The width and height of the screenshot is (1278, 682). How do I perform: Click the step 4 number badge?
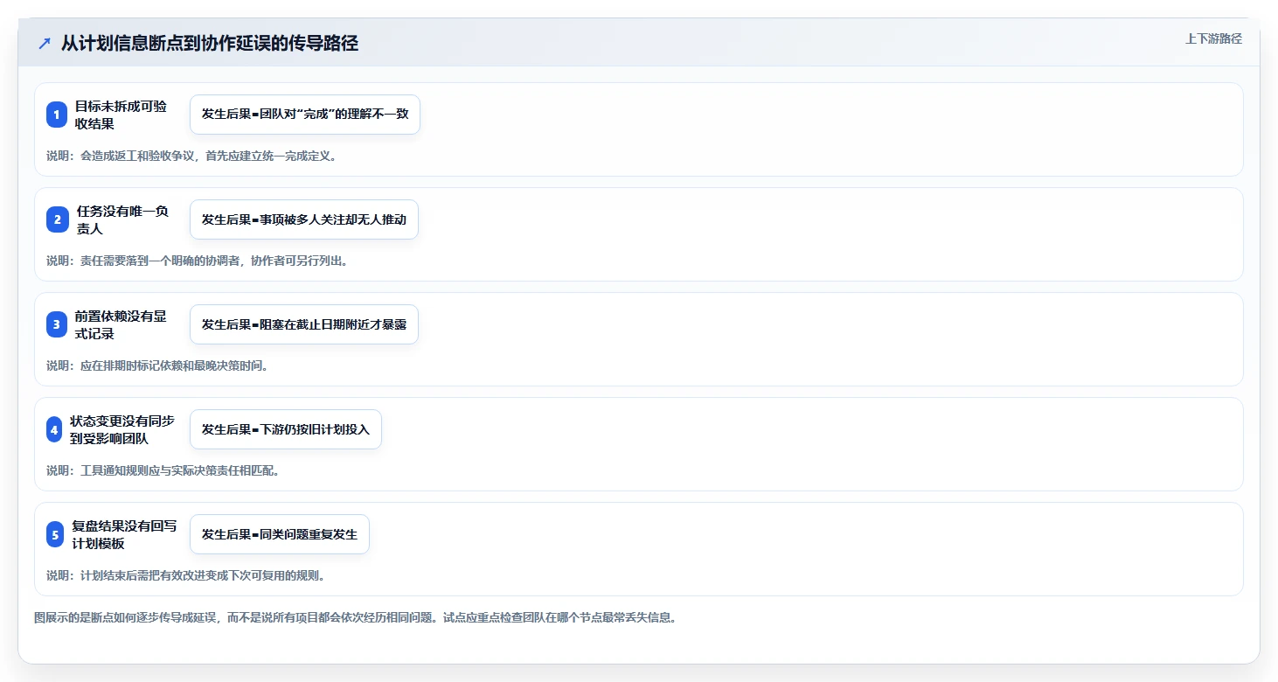pyautogui.click(x=54, y=429)
